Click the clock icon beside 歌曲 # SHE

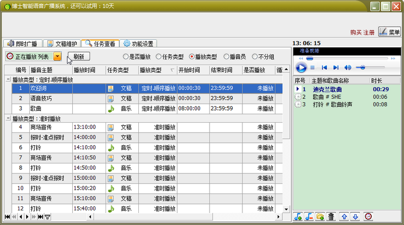click(x=298, y=97)
